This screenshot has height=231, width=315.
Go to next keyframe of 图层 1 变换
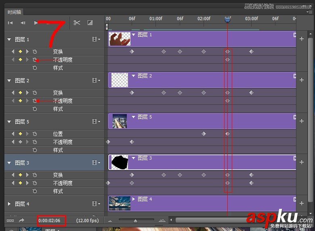coord(27,52)
